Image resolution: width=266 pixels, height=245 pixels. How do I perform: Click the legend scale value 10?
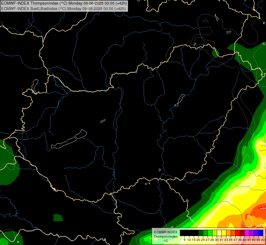coord(189,240)
